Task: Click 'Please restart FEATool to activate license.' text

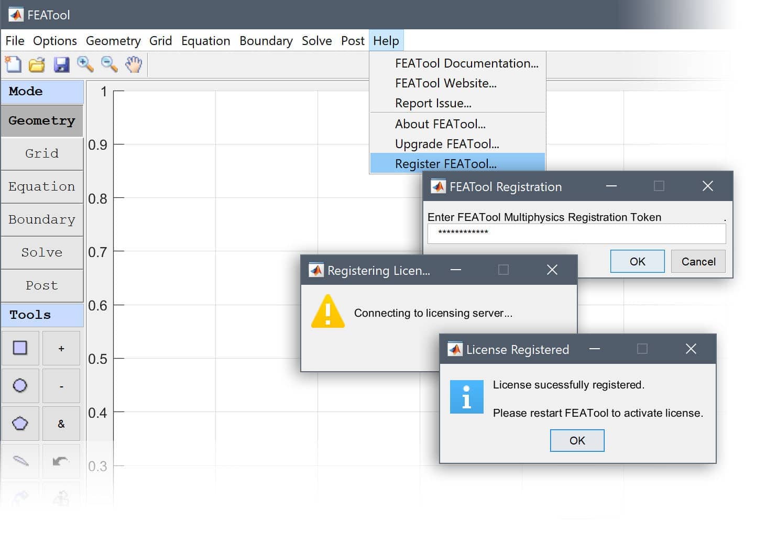Action: pos(598,413)
